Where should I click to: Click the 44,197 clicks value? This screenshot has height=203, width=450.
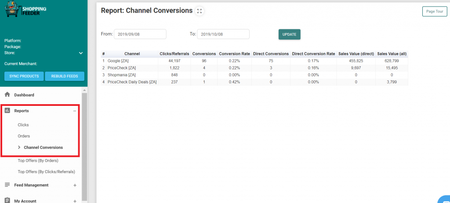click(174, 61)
